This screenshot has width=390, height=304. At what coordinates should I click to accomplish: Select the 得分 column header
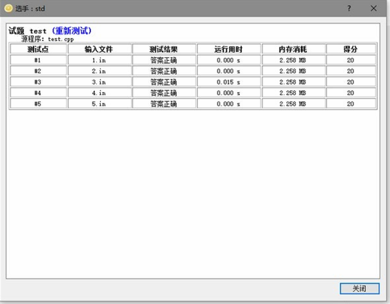pos(351,49)
